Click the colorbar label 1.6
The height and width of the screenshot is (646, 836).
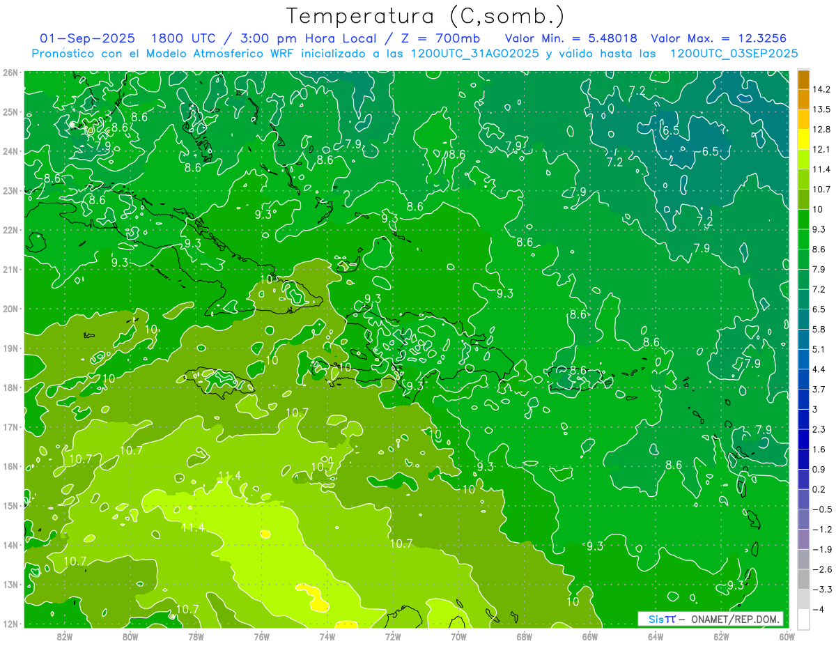click(819, 449)
